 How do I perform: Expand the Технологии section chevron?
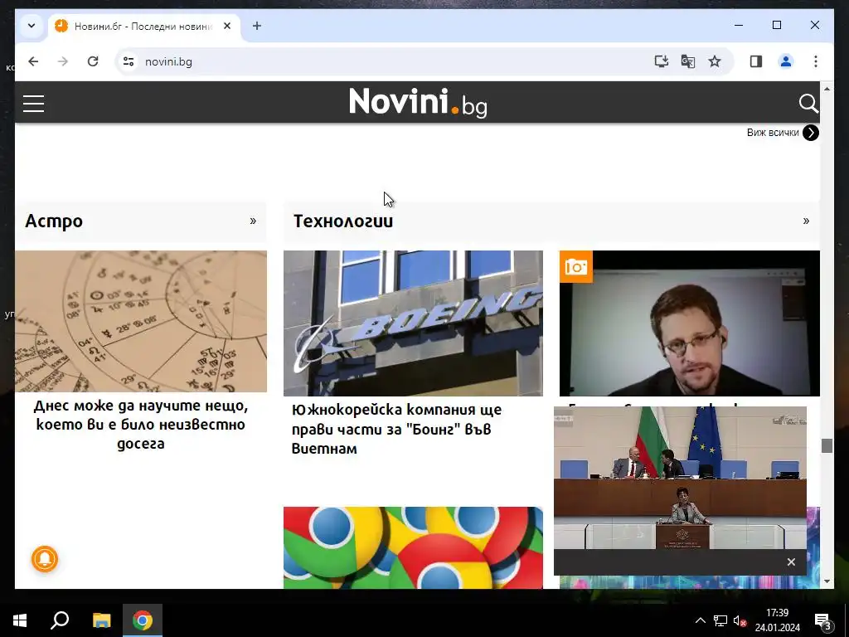[x=806, y=221]
